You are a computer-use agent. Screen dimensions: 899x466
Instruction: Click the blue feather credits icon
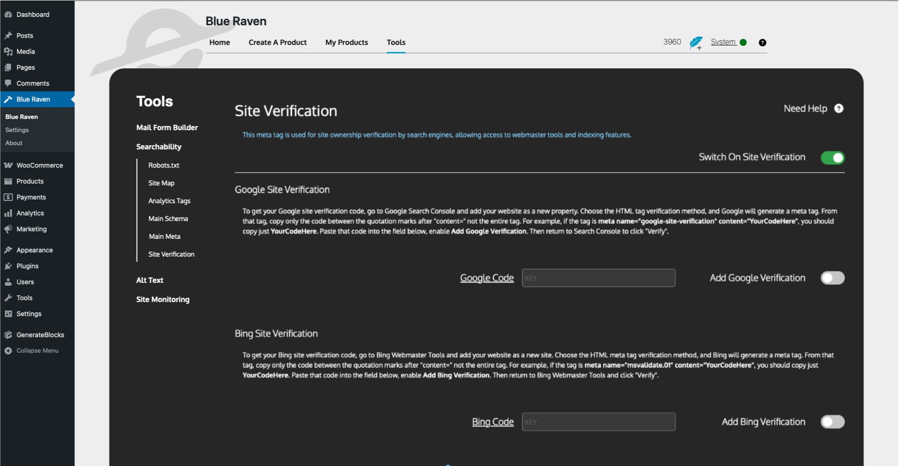point(696,43)
